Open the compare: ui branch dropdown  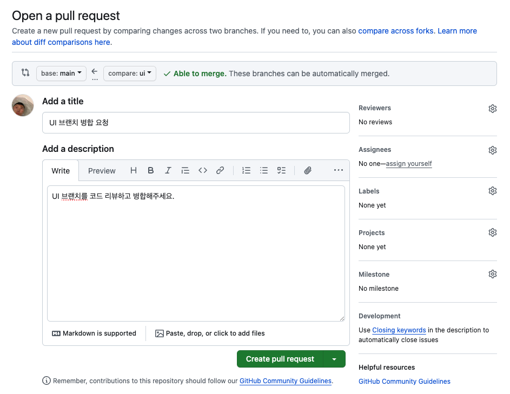(x=130, y=74)
